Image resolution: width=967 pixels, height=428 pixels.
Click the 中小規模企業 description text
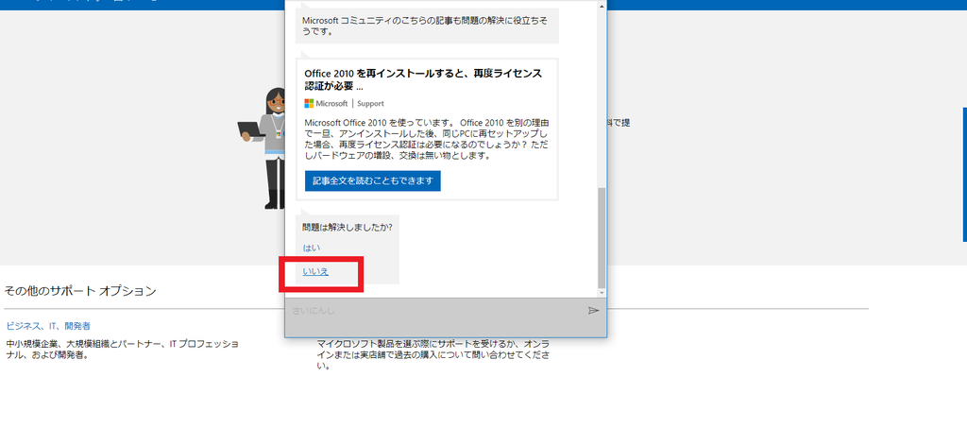click(122, 349)
